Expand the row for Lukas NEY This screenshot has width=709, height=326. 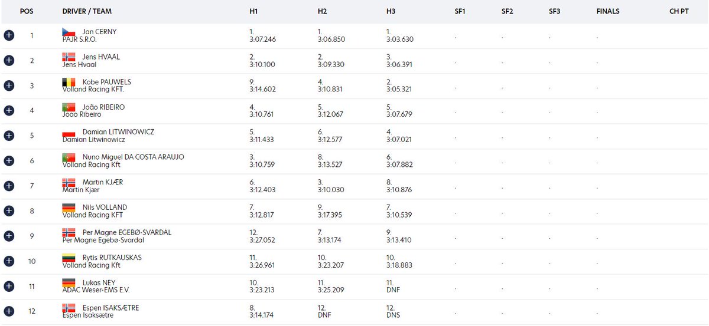pos(8,286)
